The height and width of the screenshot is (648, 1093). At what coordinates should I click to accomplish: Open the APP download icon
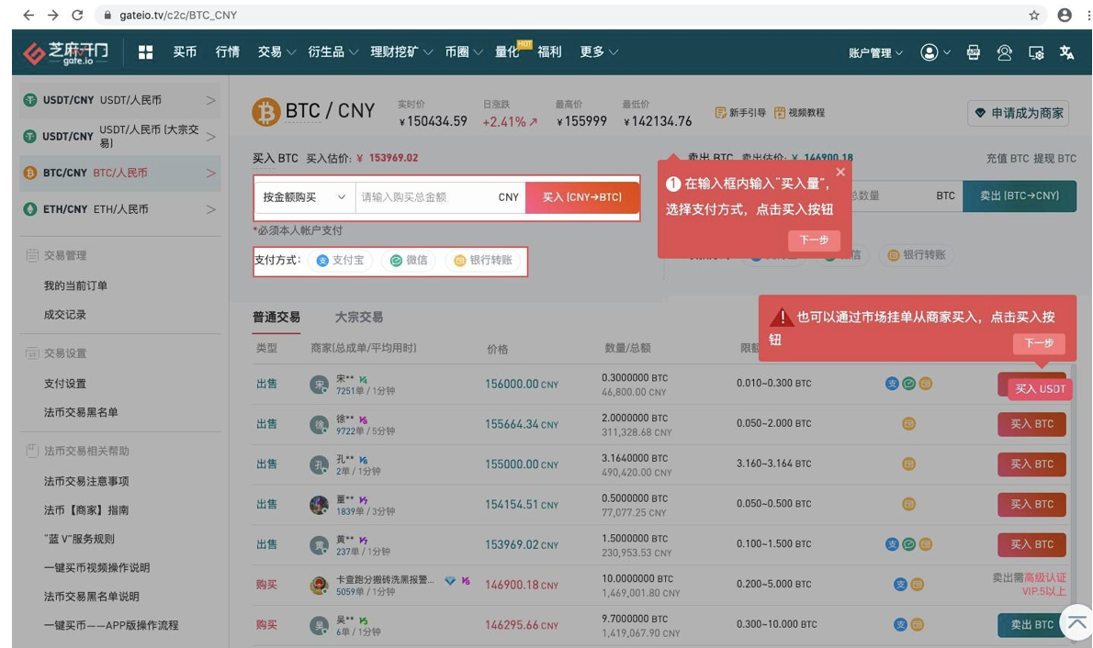click(974, 52)
